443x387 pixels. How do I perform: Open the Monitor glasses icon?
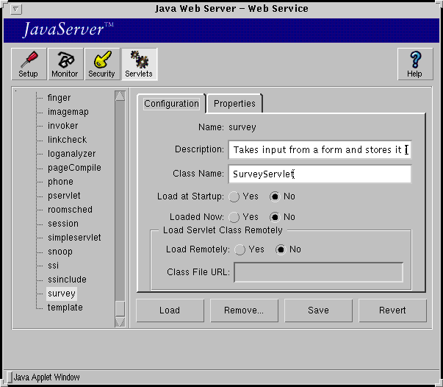pos(65,64)
